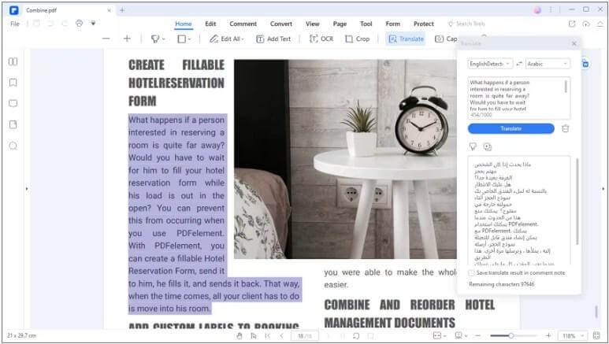Open the bookmarks panel in sidebar
Screen dimensions: 609x344
pos(13,83)
